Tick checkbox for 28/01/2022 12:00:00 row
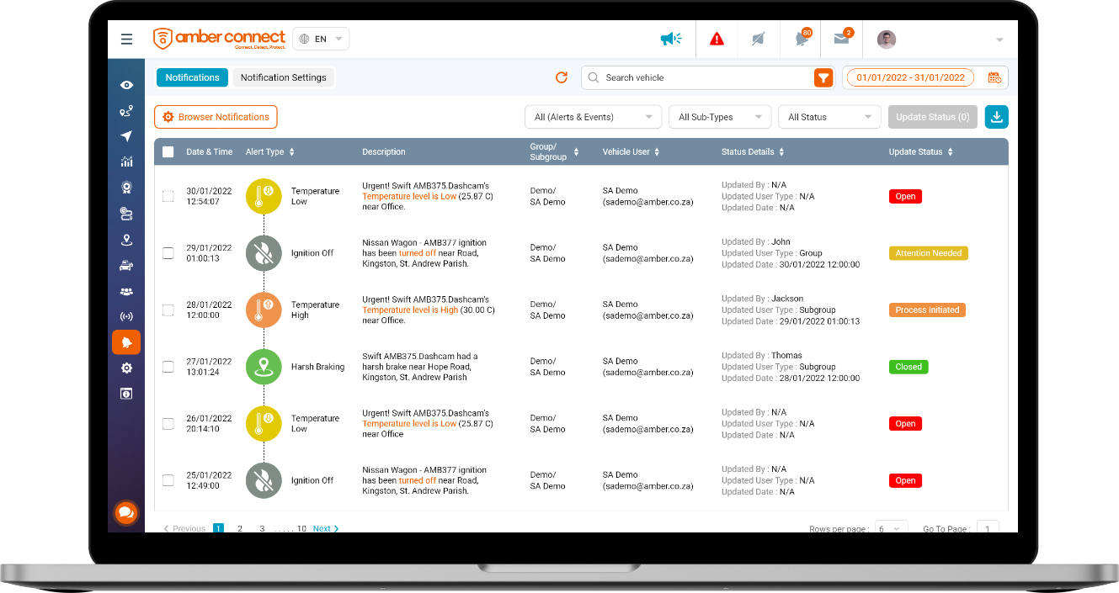This screenshot has width=1119, height=593. pos(168,310)
